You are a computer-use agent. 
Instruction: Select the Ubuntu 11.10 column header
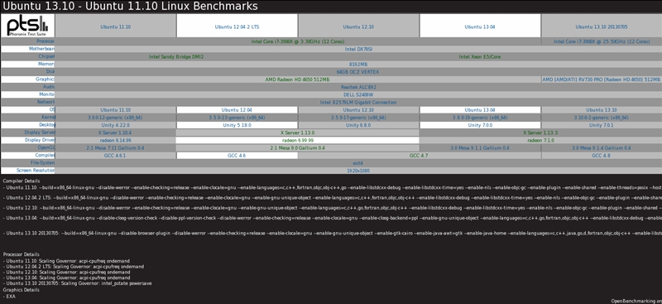point(115,27)
